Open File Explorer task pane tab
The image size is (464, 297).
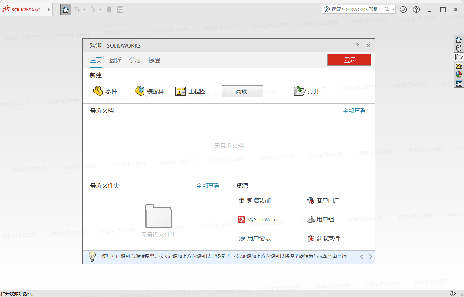coord(459,57)
